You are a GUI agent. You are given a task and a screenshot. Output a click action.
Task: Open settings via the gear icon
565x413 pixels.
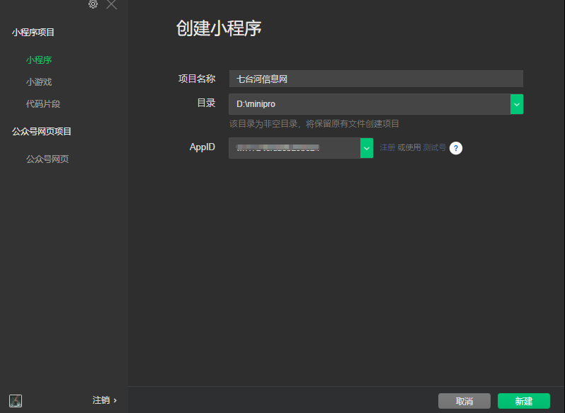point(93,4)
